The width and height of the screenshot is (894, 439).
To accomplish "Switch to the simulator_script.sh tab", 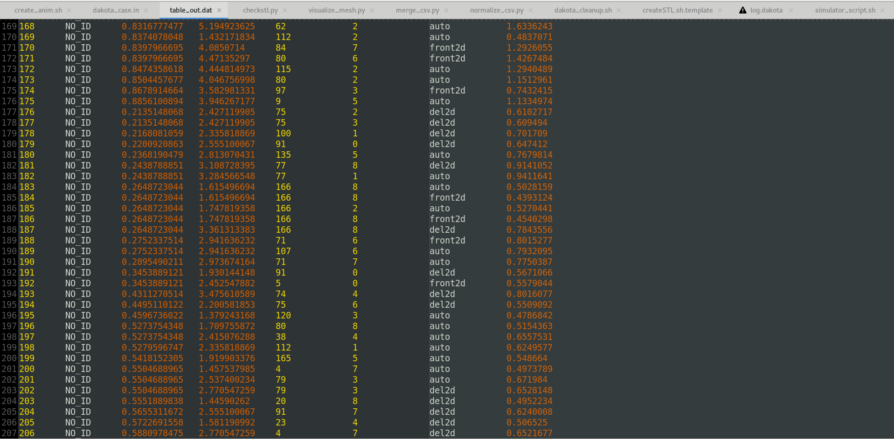I will (x=845, y=10).
